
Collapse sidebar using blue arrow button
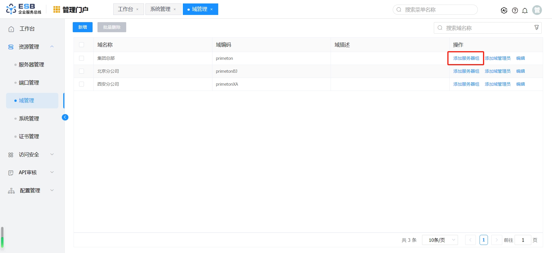click(65, 117)
